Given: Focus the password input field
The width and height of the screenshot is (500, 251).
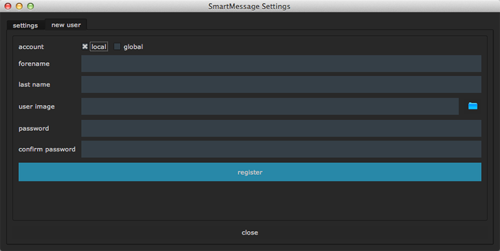Looking at the screenshot, I should [281, 128].
